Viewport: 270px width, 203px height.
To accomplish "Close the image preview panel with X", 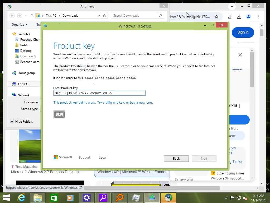I will coord(240,55).
